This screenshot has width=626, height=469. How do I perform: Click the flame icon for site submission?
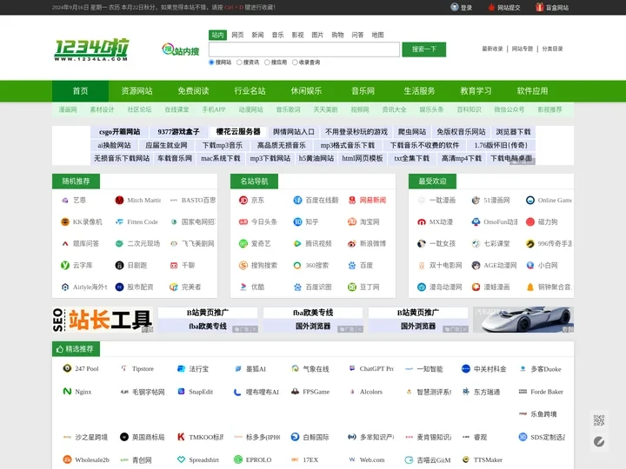pos(491,7)
